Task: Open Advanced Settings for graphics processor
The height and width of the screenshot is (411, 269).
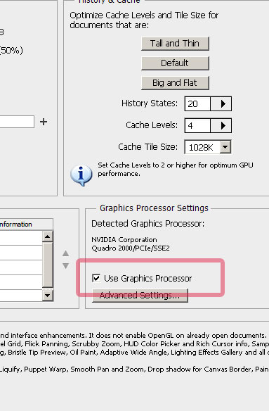Action: [140, 296]
